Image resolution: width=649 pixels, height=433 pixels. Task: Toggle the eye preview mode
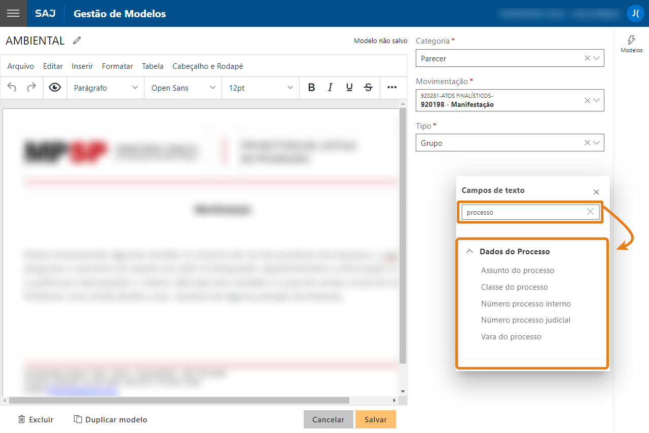coord(55,88)
